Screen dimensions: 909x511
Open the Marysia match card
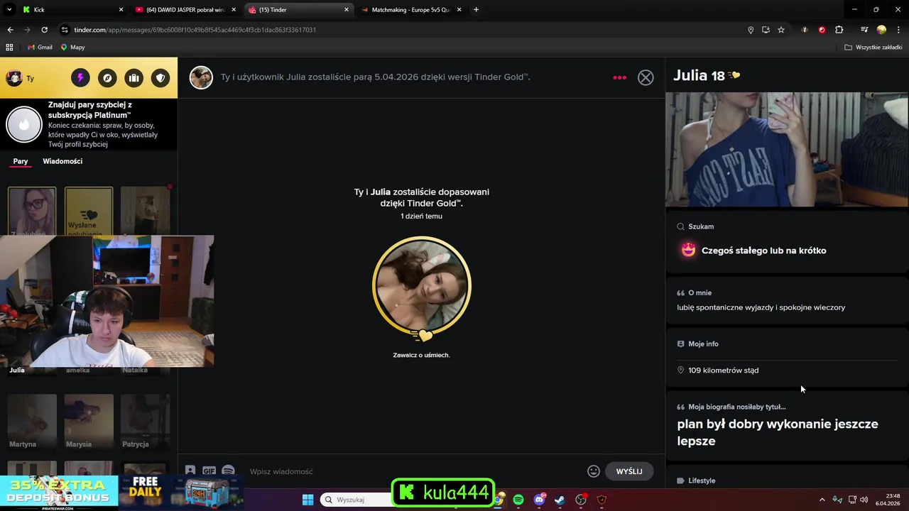pyautogui.click(x=89, y=421)
